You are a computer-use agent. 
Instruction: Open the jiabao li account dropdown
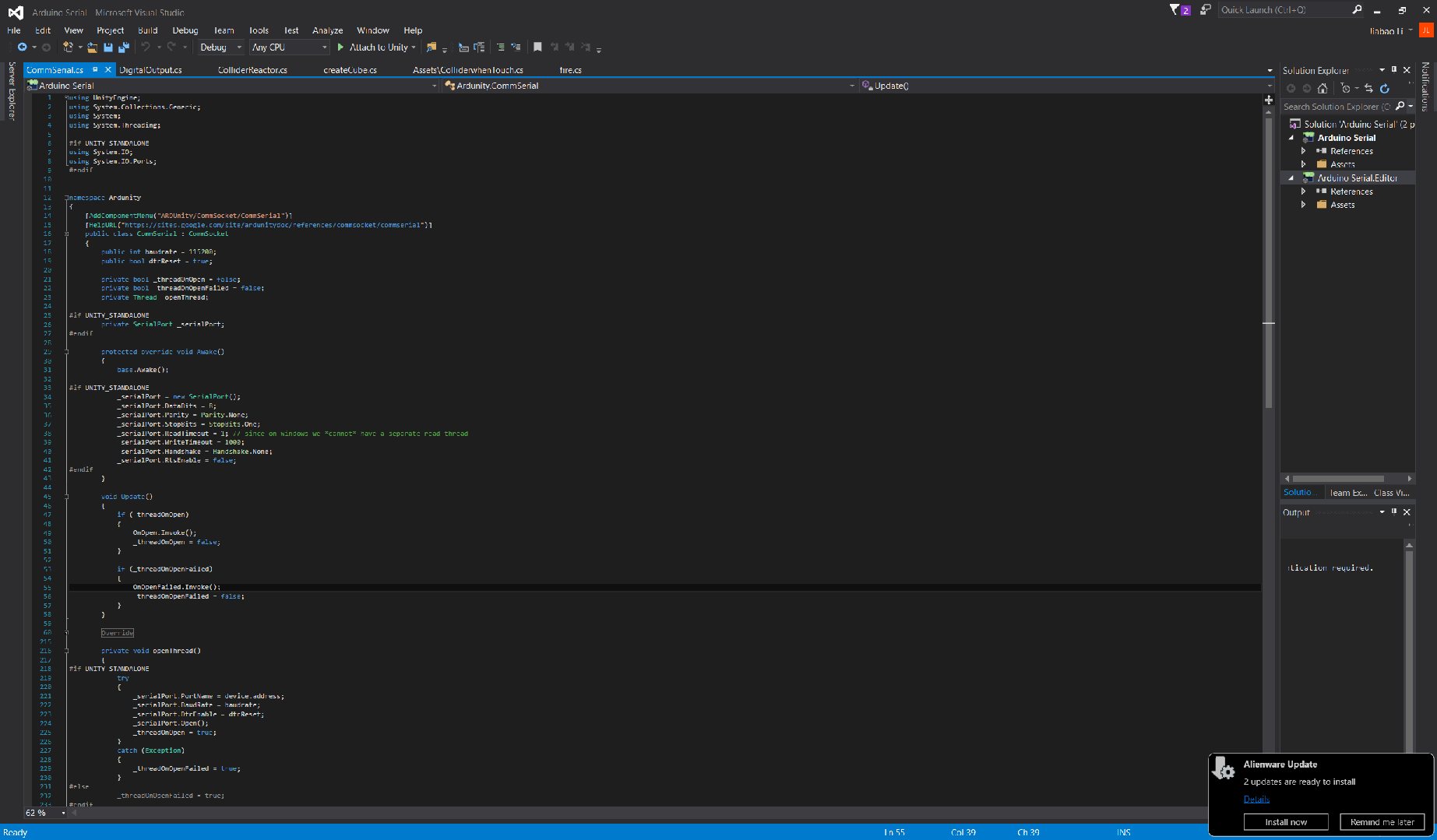(x=1391, y=31)
